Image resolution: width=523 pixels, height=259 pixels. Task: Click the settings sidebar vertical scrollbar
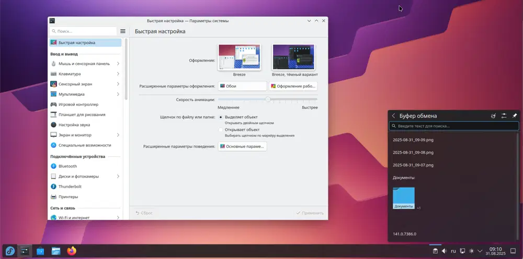click(x=126, y=70)
